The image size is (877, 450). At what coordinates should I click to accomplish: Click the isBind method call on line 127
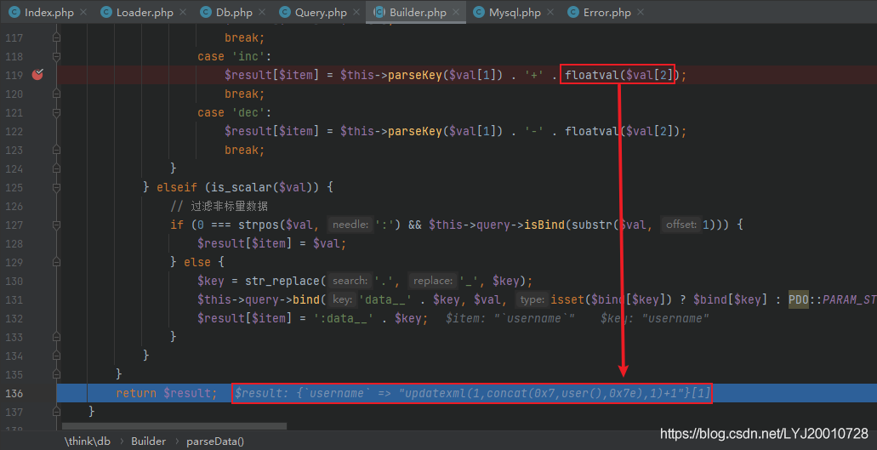pyautogui.click(x=544, y=225)
